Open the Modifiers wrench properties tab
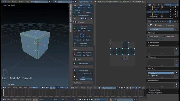180x101 pixels. pos(168,21)
